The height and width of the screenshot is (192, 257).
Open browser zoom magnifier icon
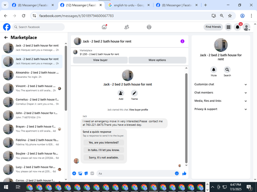point(222,16)
